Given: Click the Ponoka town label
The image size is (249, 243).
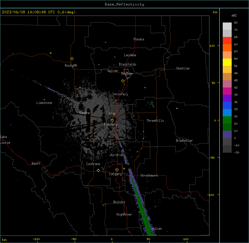Looking at the screenshot, I should 139,39.
